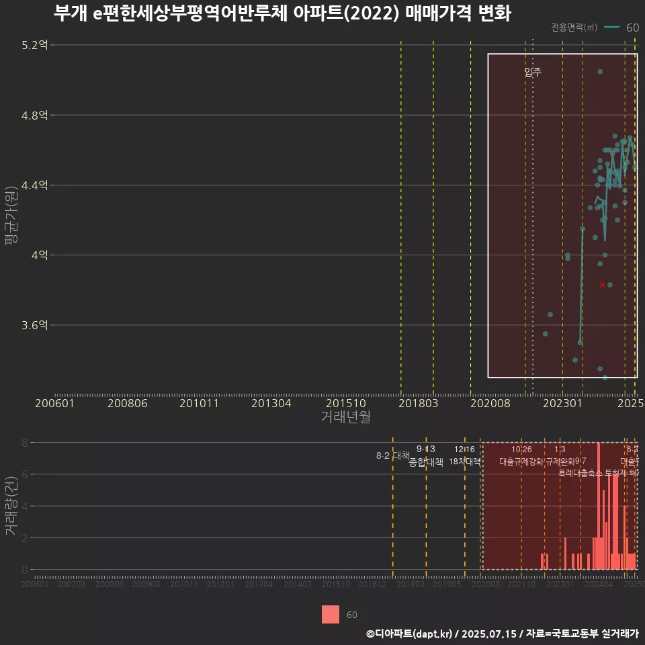Screen dimensions: 645x645
Task: Click the 200908 label on the volume chart axis
Action: (x=146, y=584)
